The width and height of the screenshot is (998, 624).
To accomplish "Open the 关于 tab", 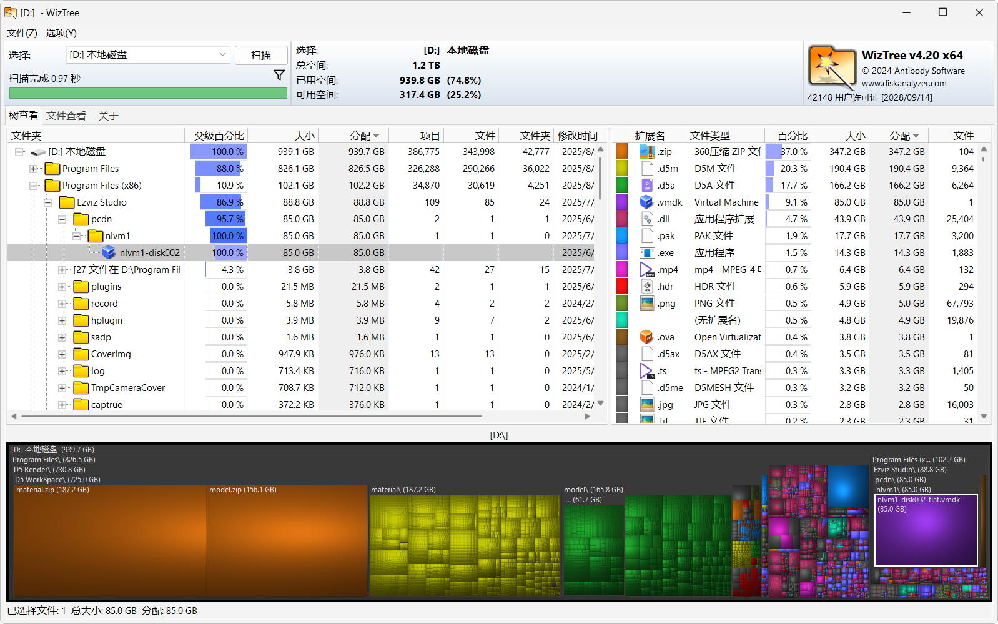I will pyautogui.click(x=108, y=116).
